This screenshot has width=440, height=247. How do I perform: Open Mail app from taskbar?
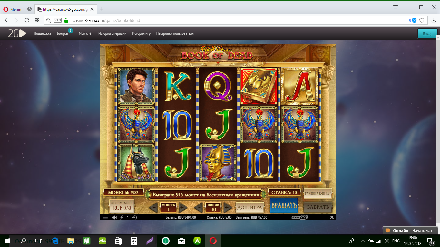click(x=181, y=241)
